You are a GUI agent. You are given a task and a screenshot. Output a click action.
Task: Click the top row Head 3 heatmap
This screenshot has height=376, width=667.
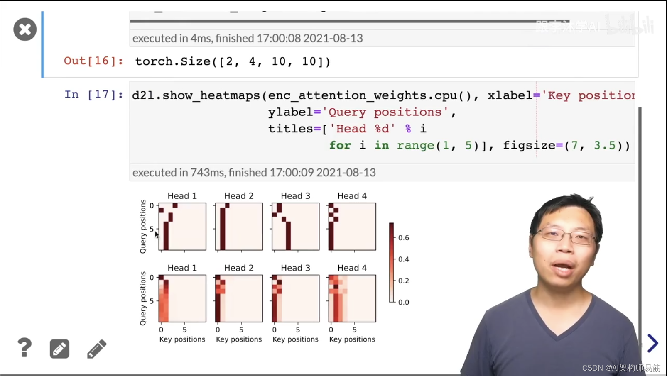tap(296, 227)
